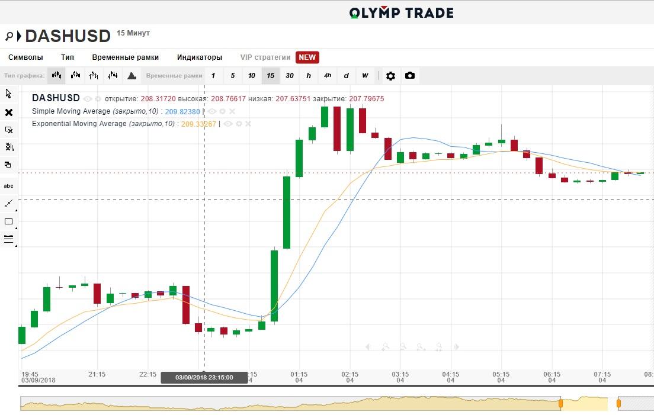Remove the Simple Moving Average indicator
Viewport: 654px width, 415px height.
point(232,111)
